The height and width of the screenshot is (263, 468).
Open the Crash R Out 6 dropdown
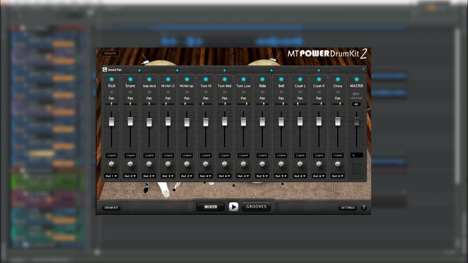click(319, 176)
